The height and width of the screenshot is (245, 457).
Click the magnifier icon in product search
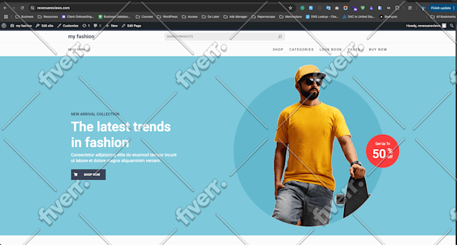point(280,36)
